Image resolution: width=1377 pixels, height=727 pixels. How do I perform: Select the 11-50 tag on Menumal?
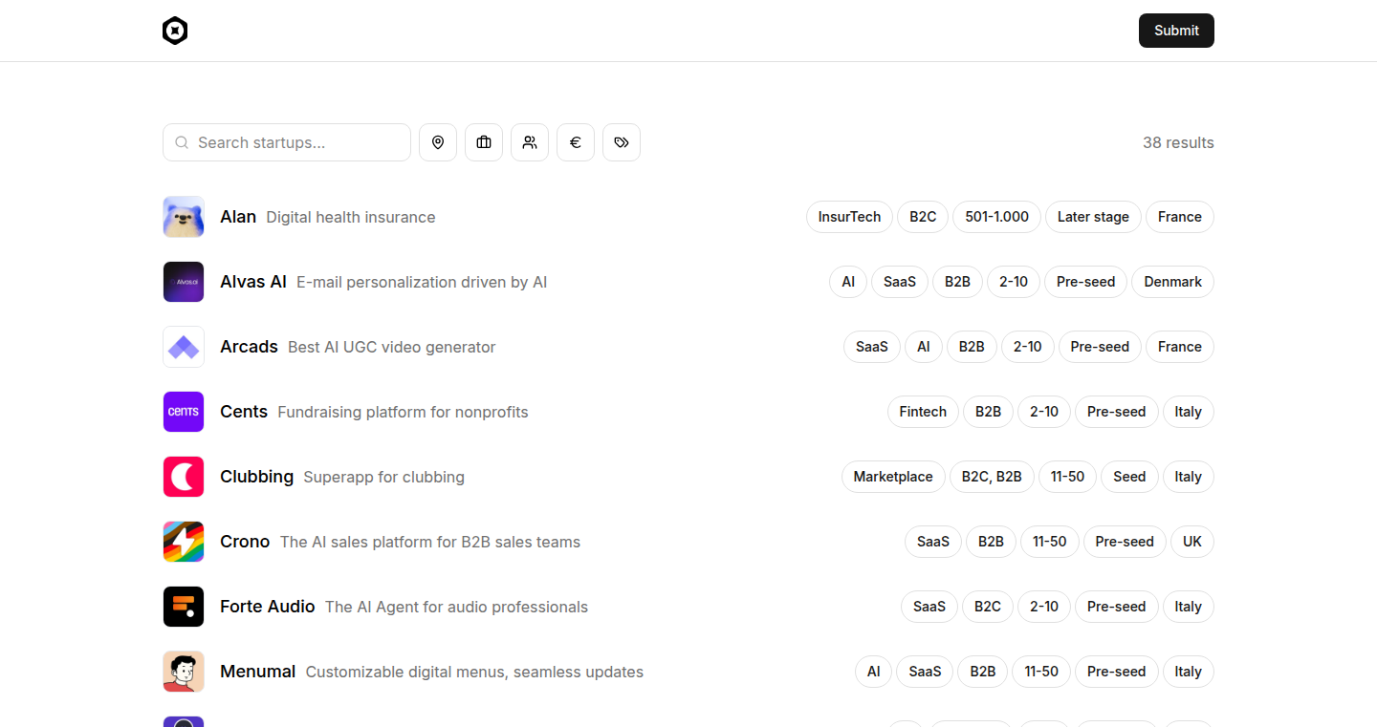1041,672
